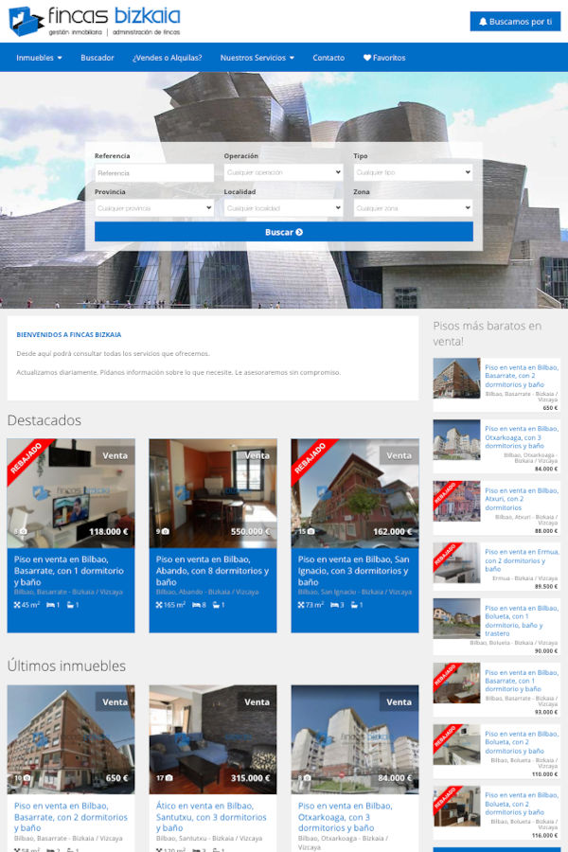The image size is (568, 852).
Task: Click sidebar thumbnail of the 88.000 € Atxuri piso
Action: [x=456, y=501]
